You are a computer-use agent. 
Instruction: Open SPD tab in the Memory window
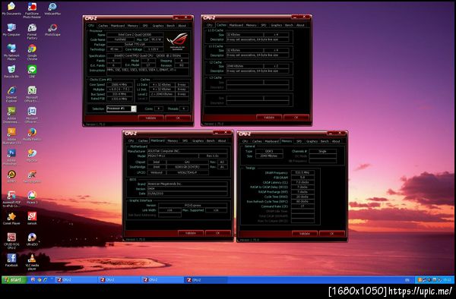coord(299,141)
